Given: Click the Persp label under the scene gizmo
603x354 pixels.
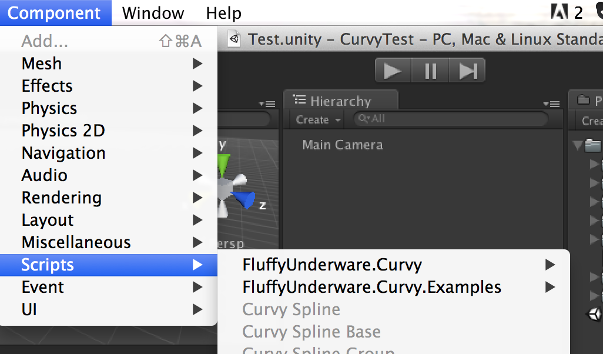Looking at the screenshot, I should tap(231, 244).
